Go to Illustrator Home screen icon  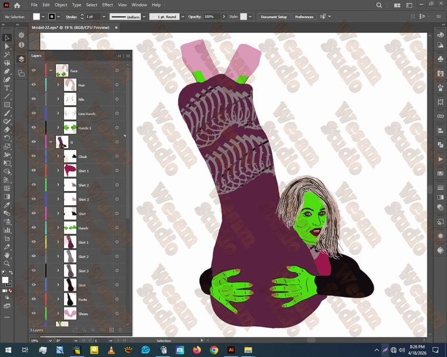(x=17, y=5)
